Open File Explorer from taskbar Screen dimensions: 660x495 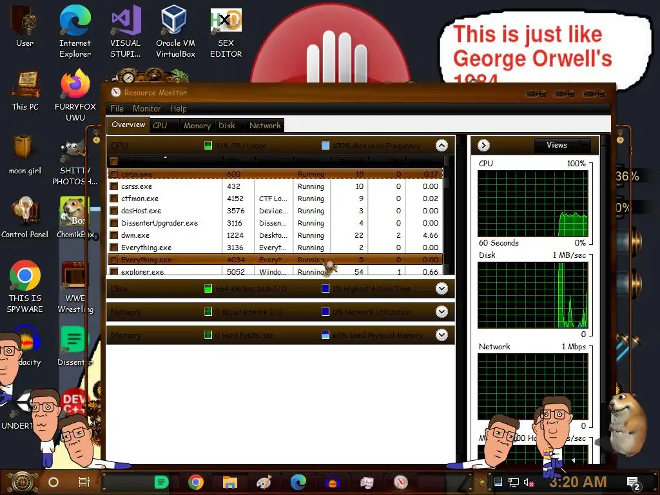coord(230,482)
